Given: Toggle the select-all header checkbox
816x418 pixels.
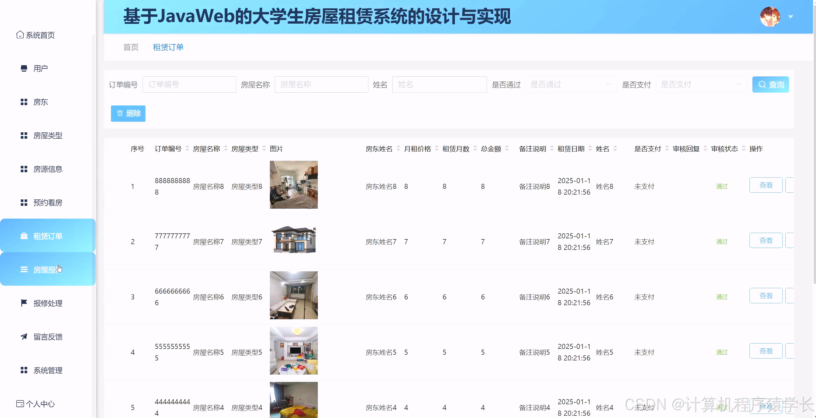Looking at the screenshot, I should [x=110, y=149].
